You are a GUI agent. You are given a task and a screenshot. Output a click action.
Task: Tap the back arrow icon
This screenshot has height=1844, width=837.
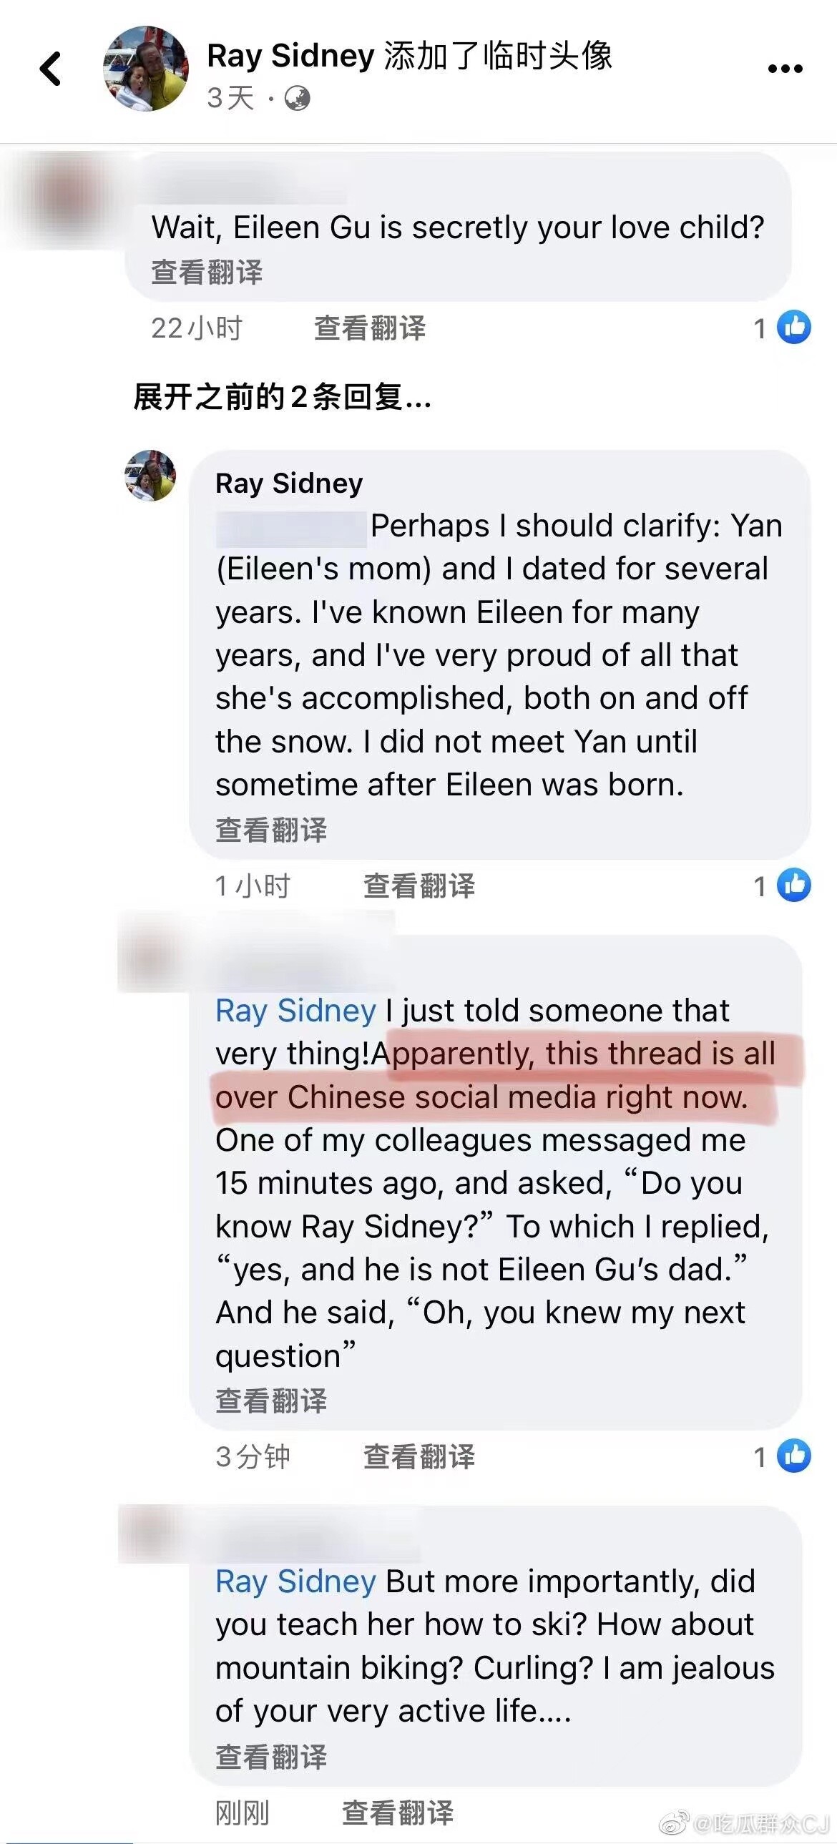[x=50, y=69]
